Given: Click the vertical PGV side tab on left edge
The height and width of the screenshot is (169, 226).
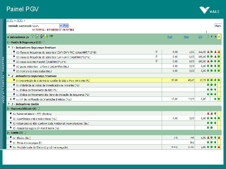Looking at the screenshot, I should (3, 84).
